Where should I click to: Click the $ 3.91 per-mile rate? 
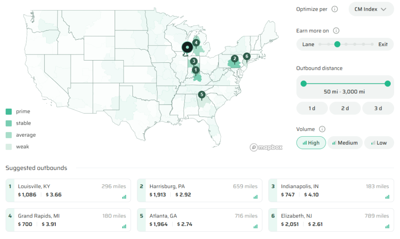coord(49,224)
